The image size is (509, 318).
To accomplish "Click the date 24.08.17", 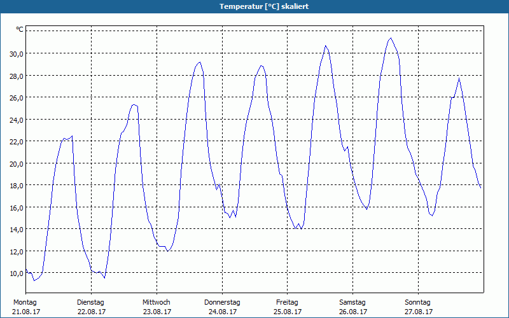I will (223, 312).
